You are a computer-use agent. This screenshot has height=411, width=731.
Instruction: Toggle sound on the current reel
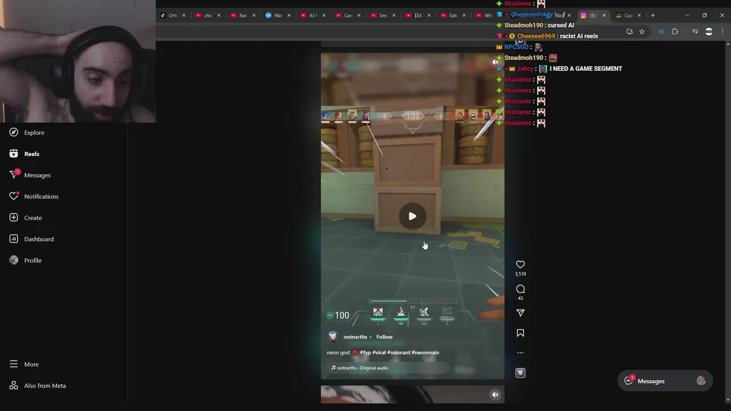click(495, 62)
